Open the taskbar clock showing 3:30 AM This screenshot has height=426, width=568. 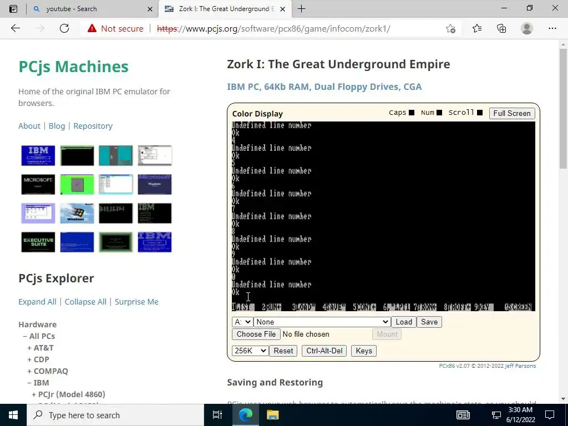point(520,415)
